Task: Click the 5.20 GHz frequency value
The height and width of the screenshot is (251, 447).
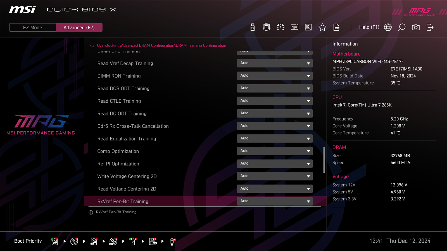Action: click(x=399, y=119)
